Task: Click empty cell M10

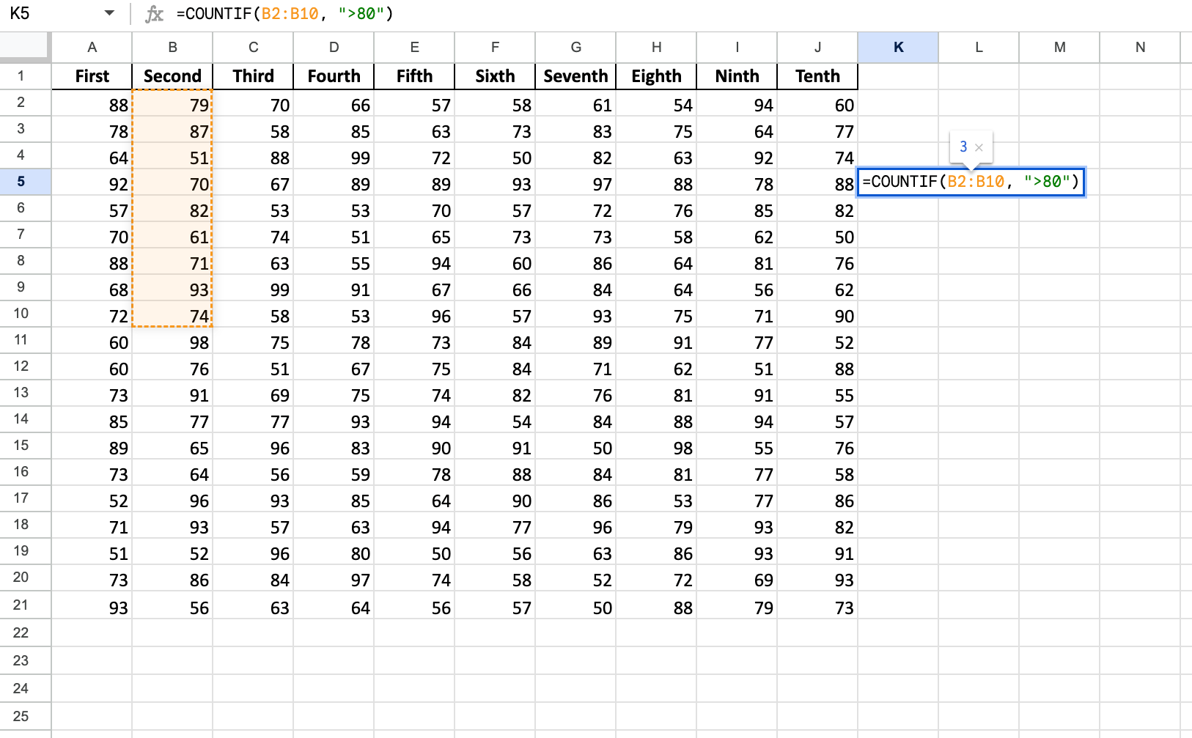Action: (x=1059, y=314)
